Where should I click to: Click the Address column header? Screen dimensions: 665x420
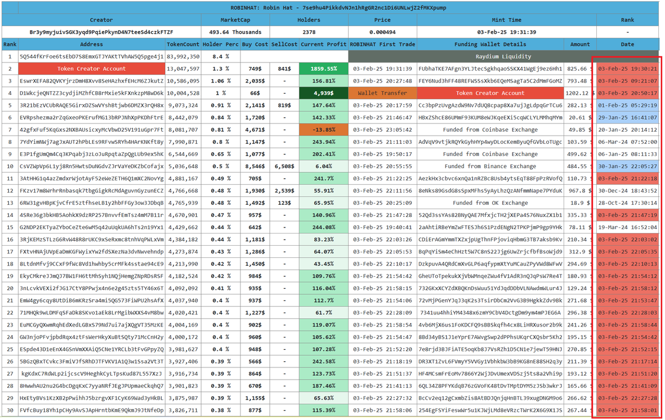[91, 44]
